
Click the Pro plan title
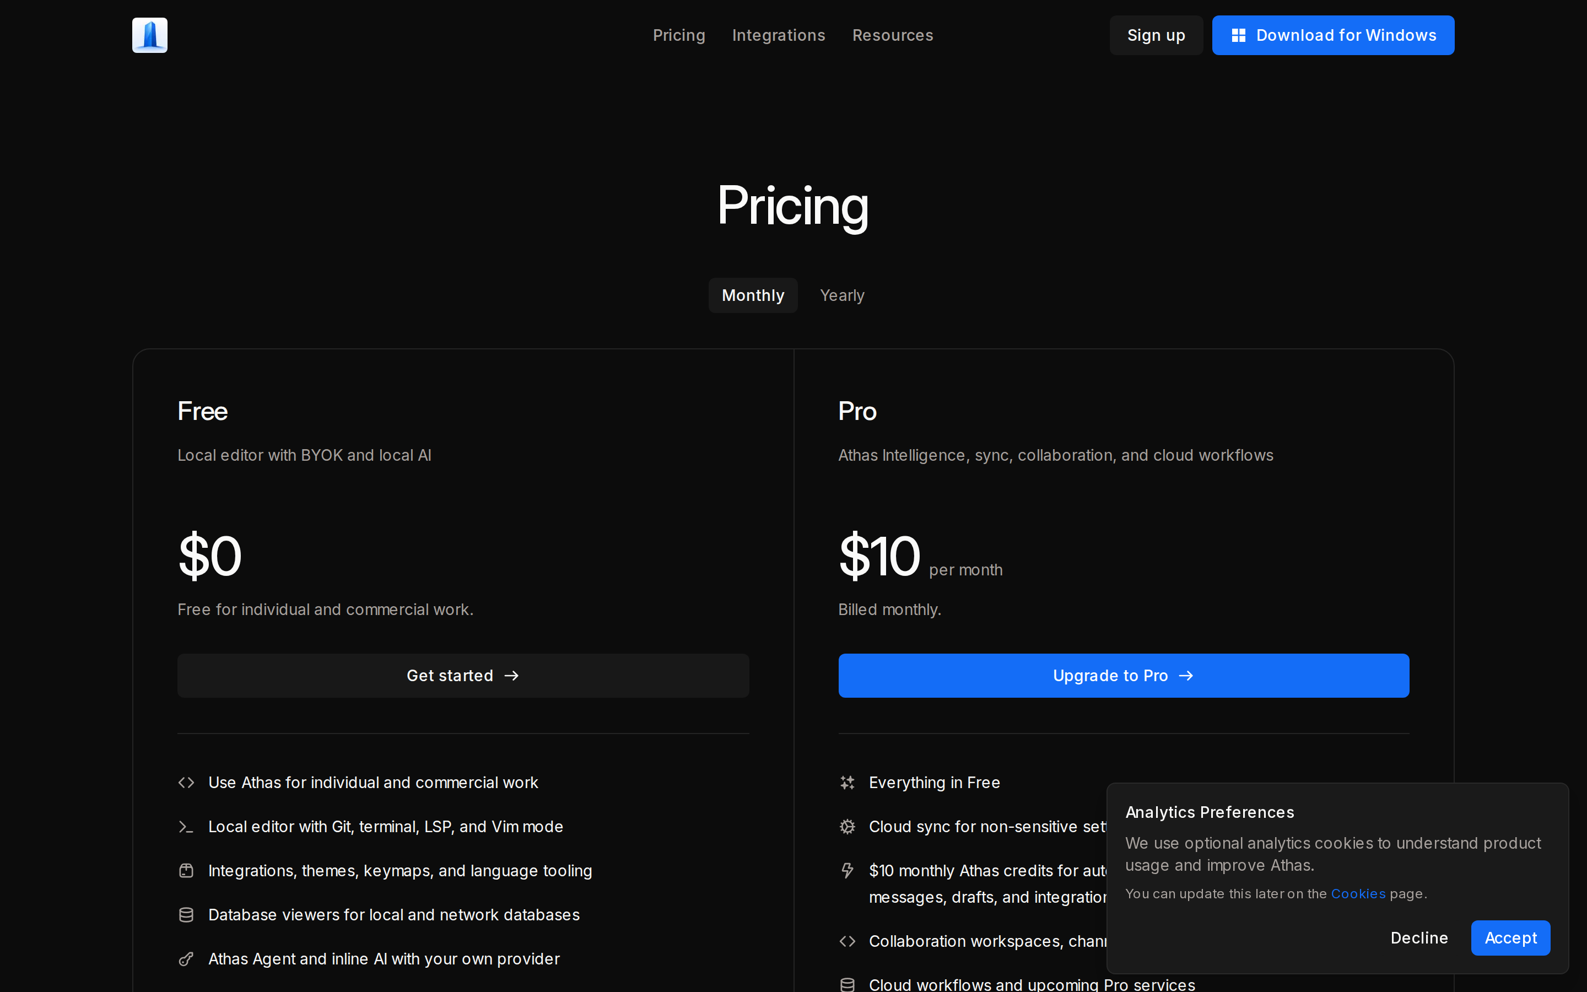click(x=857, y=411)
